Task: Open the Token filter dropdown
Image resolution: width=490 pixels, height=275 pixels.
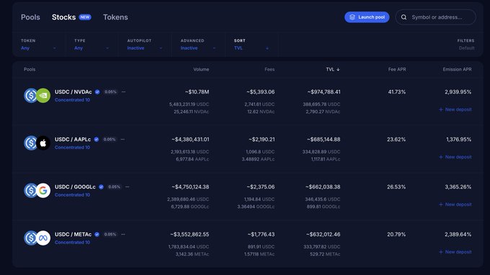Action: point(38,45)
